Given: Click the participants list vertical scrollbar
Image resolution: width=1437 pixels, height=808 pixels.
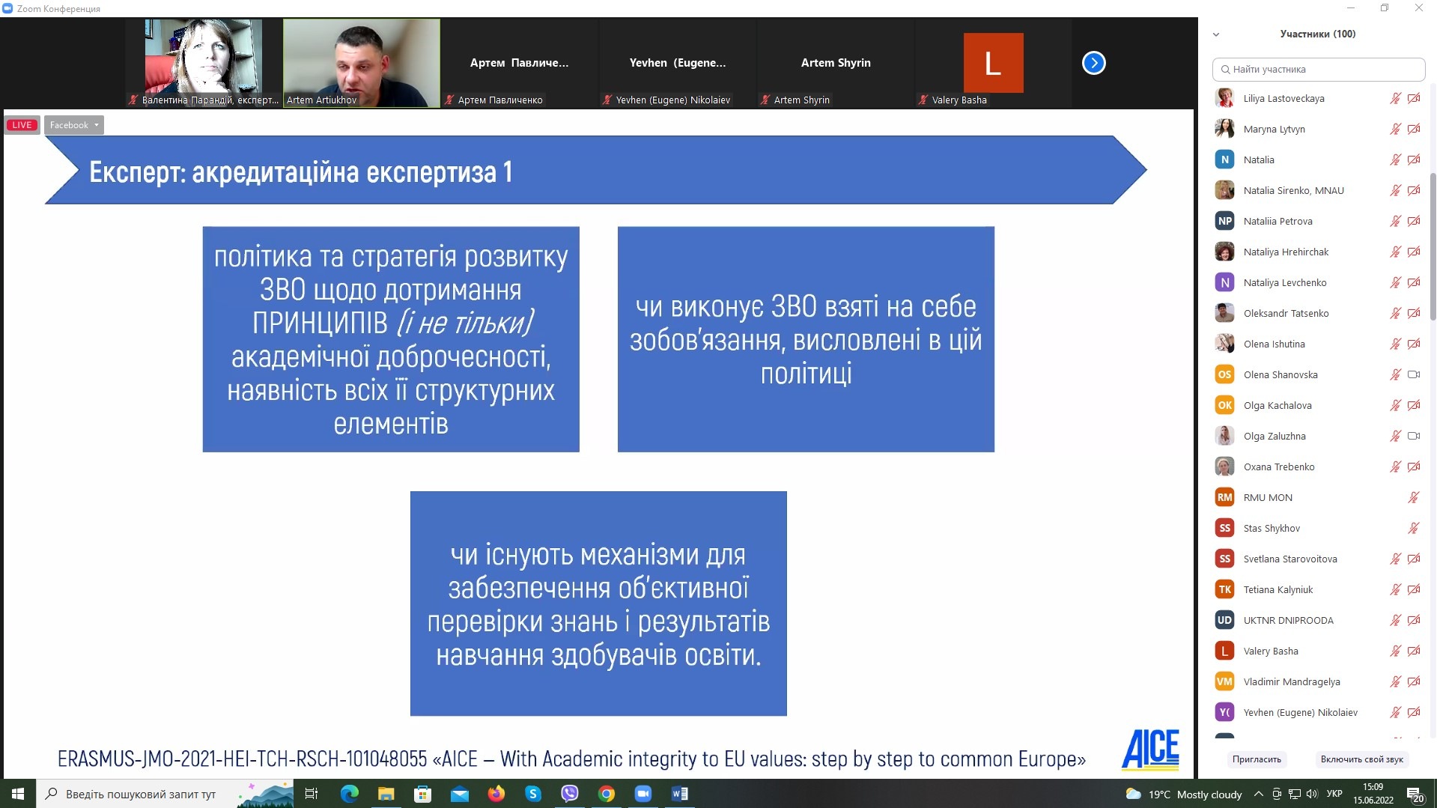Looking at the screenshot, I should click(1433, 247).
